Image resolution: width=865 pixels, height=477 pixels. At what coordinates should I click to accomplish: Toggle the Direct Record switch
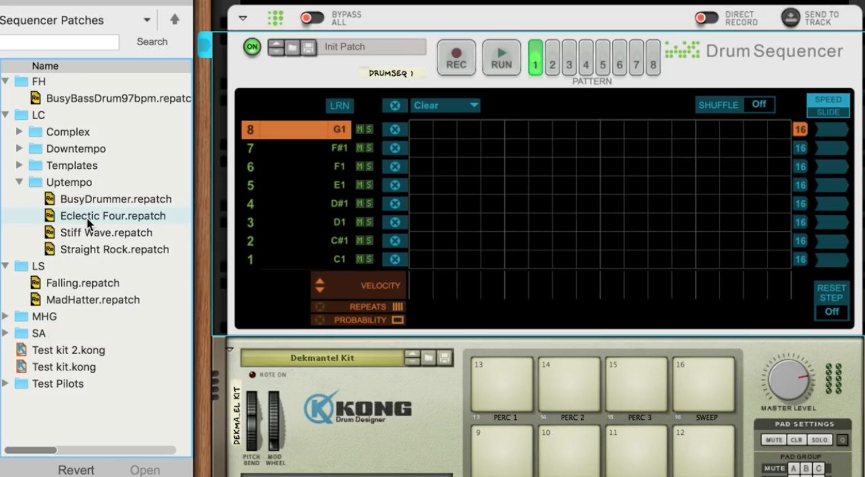click(707, 18)
